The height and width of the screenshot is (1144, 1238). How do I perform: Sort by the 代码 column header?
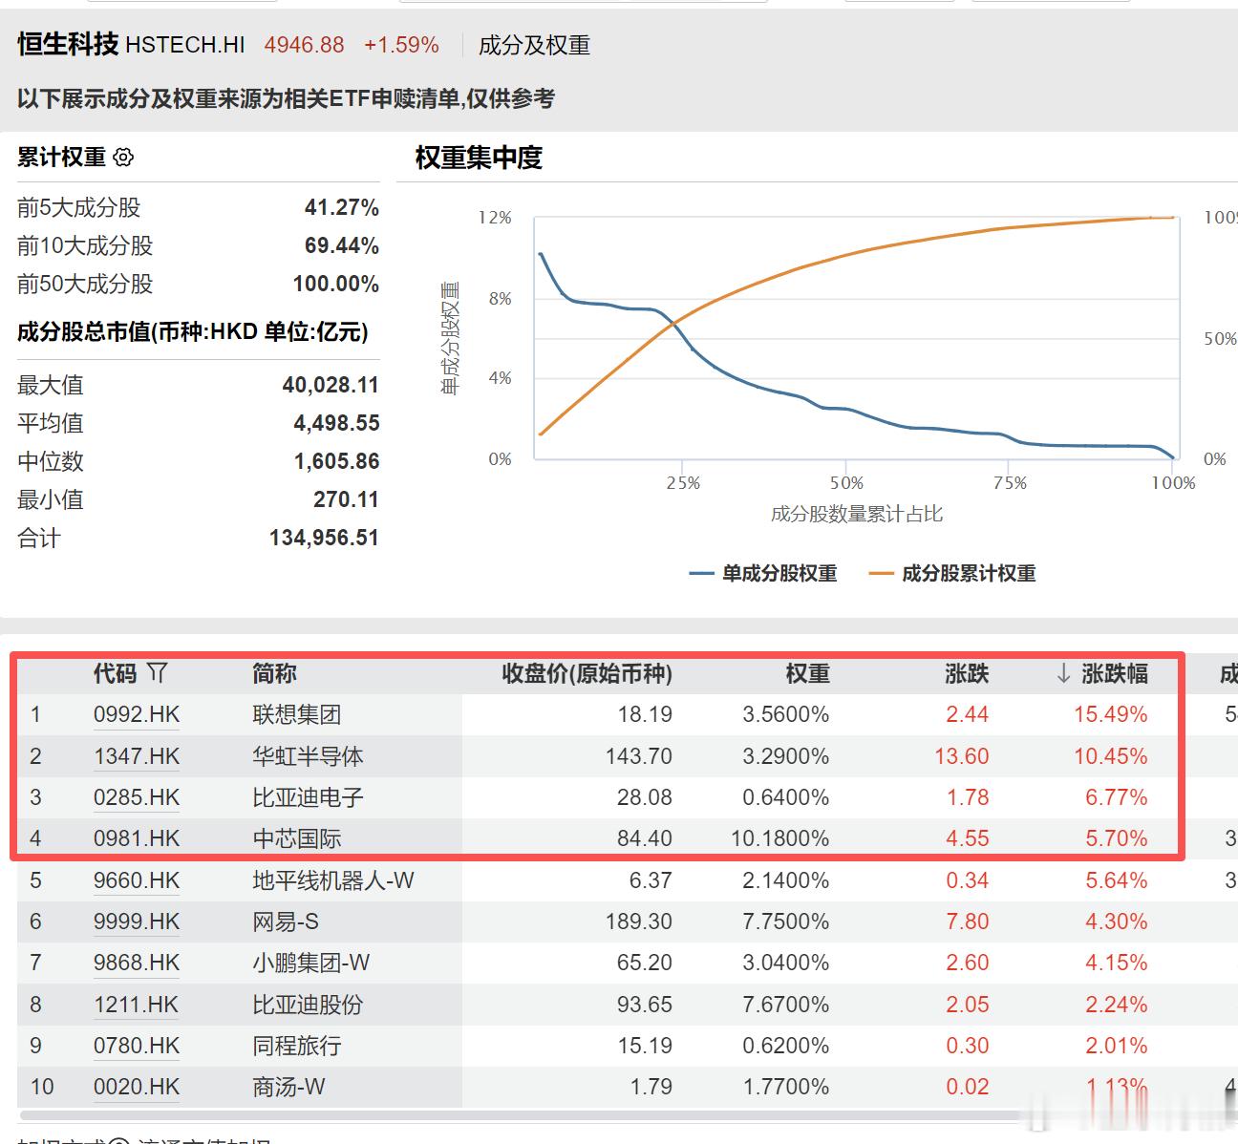tap(116, 673)
